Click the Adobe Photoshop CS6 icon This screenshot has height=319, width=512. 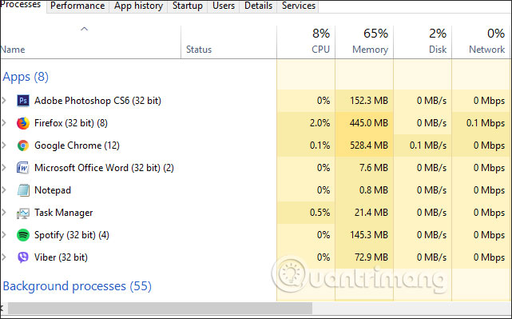click(x=23, y=101)
